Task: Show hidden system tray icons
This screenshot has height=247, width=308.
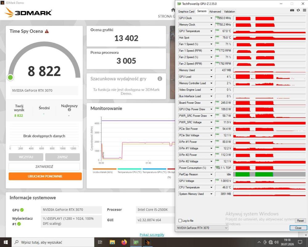Action: tap(259, 242)
